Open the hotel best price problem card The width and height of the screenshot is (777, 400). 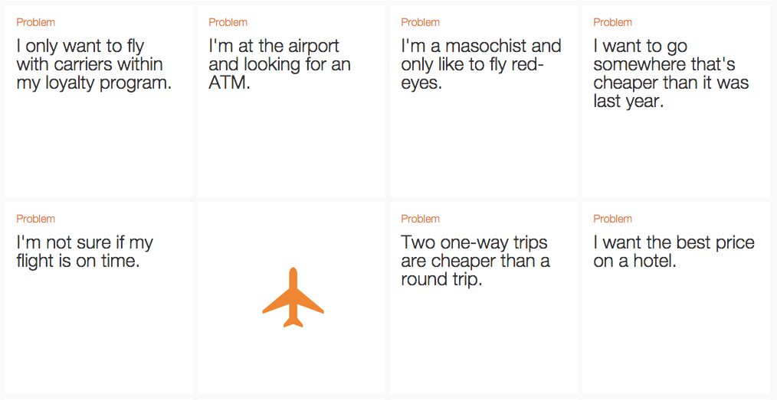676,298
